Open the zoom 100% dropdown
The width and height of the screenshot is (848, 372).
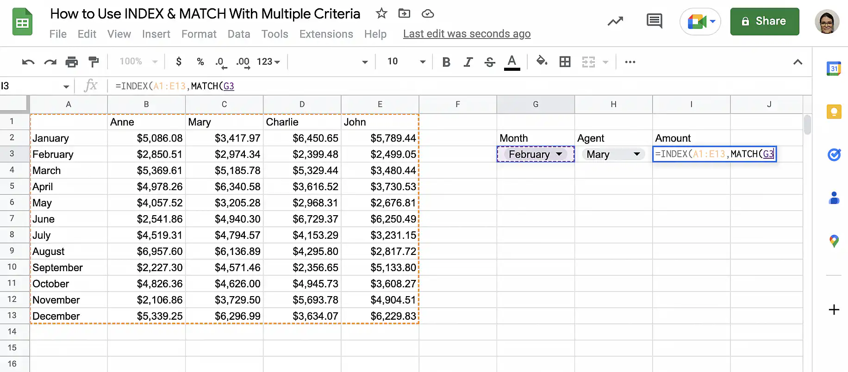coord(139,62)
